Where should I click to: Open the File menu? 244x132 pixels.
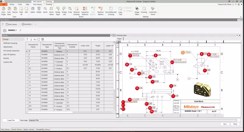[4, 4]
